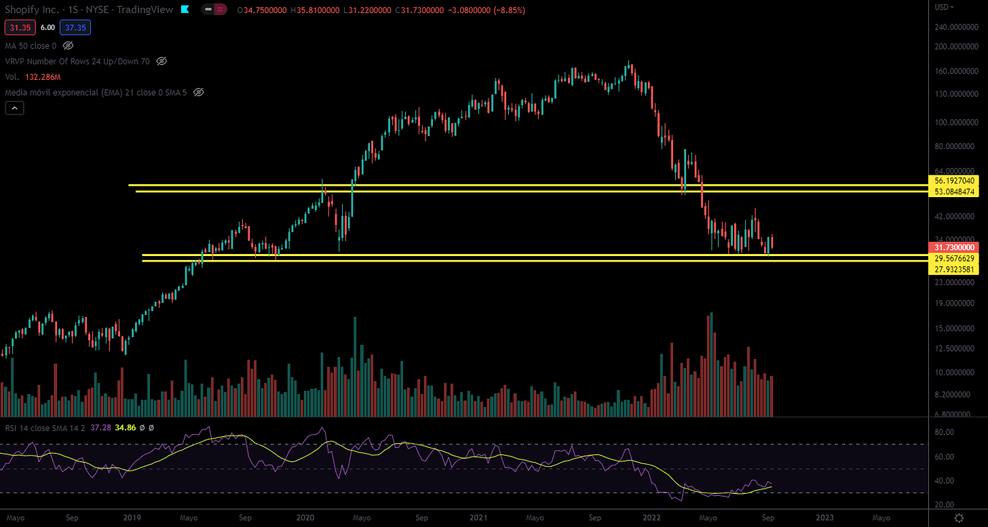Click the yellow price label 27.9323581
988x527 pixels.
[x=955, y=270]
